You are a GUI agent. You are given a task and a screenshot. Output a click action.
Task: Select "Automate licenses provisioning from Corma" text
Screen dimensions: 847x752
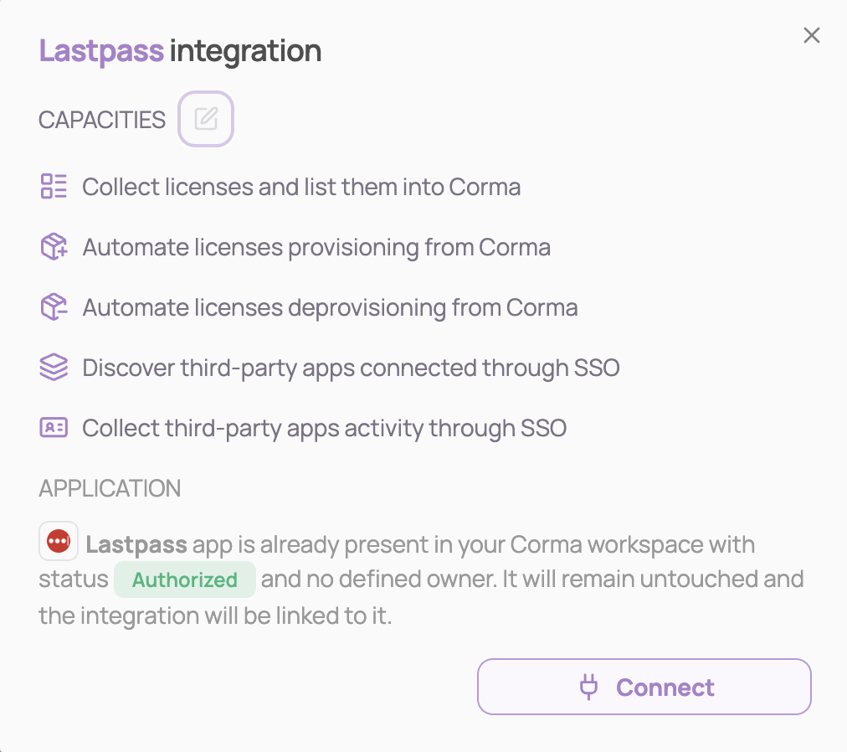[316, 248]
